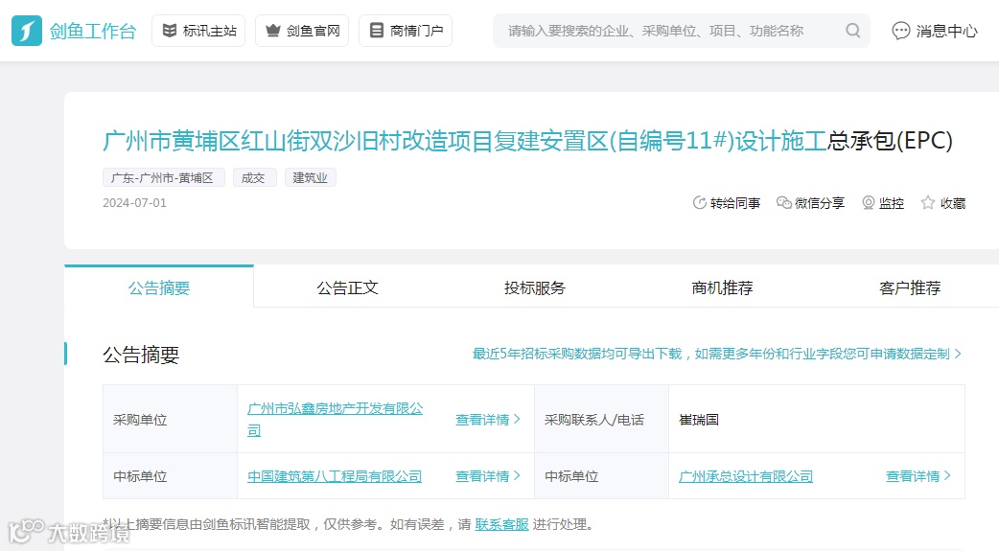View details for 广州承总设计有限公司

coord(918,476)
